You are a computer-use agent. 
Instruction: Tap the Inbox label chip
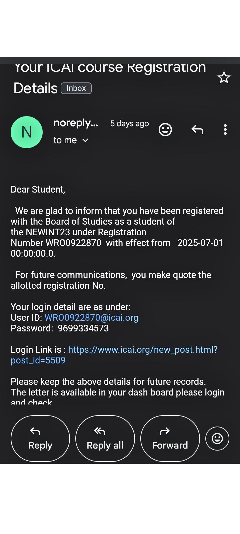pos(76,88)
